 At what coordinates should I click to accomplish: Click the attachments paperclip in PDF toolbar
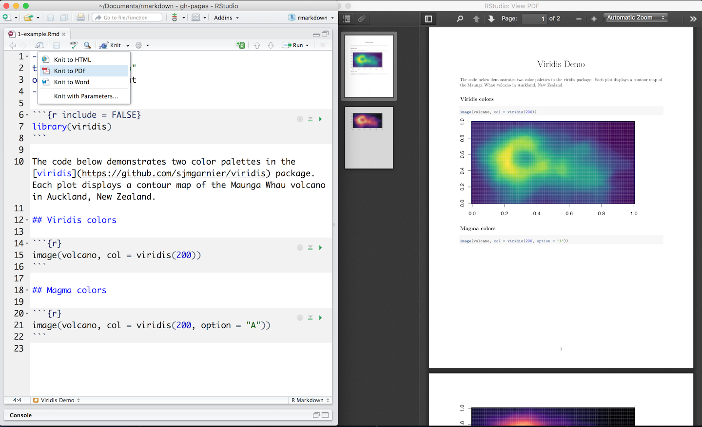[362, 19]
